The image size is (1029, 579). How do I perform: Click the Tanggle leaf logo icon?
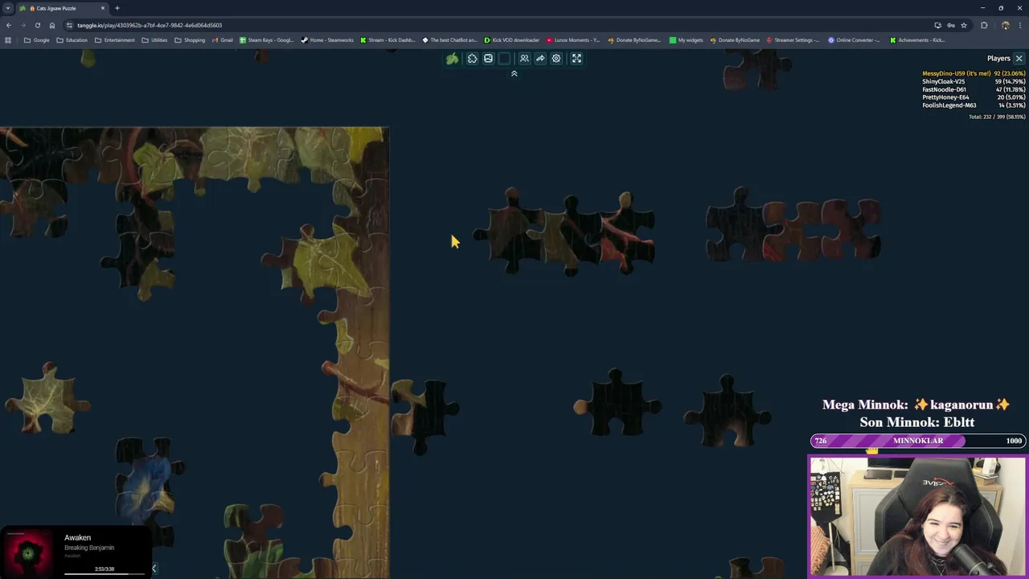tap(453, 59)
